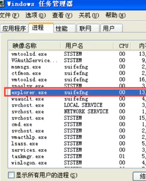Switch to the 性能 tab
The image size is (146, 181).
click(x=65, y=28)
